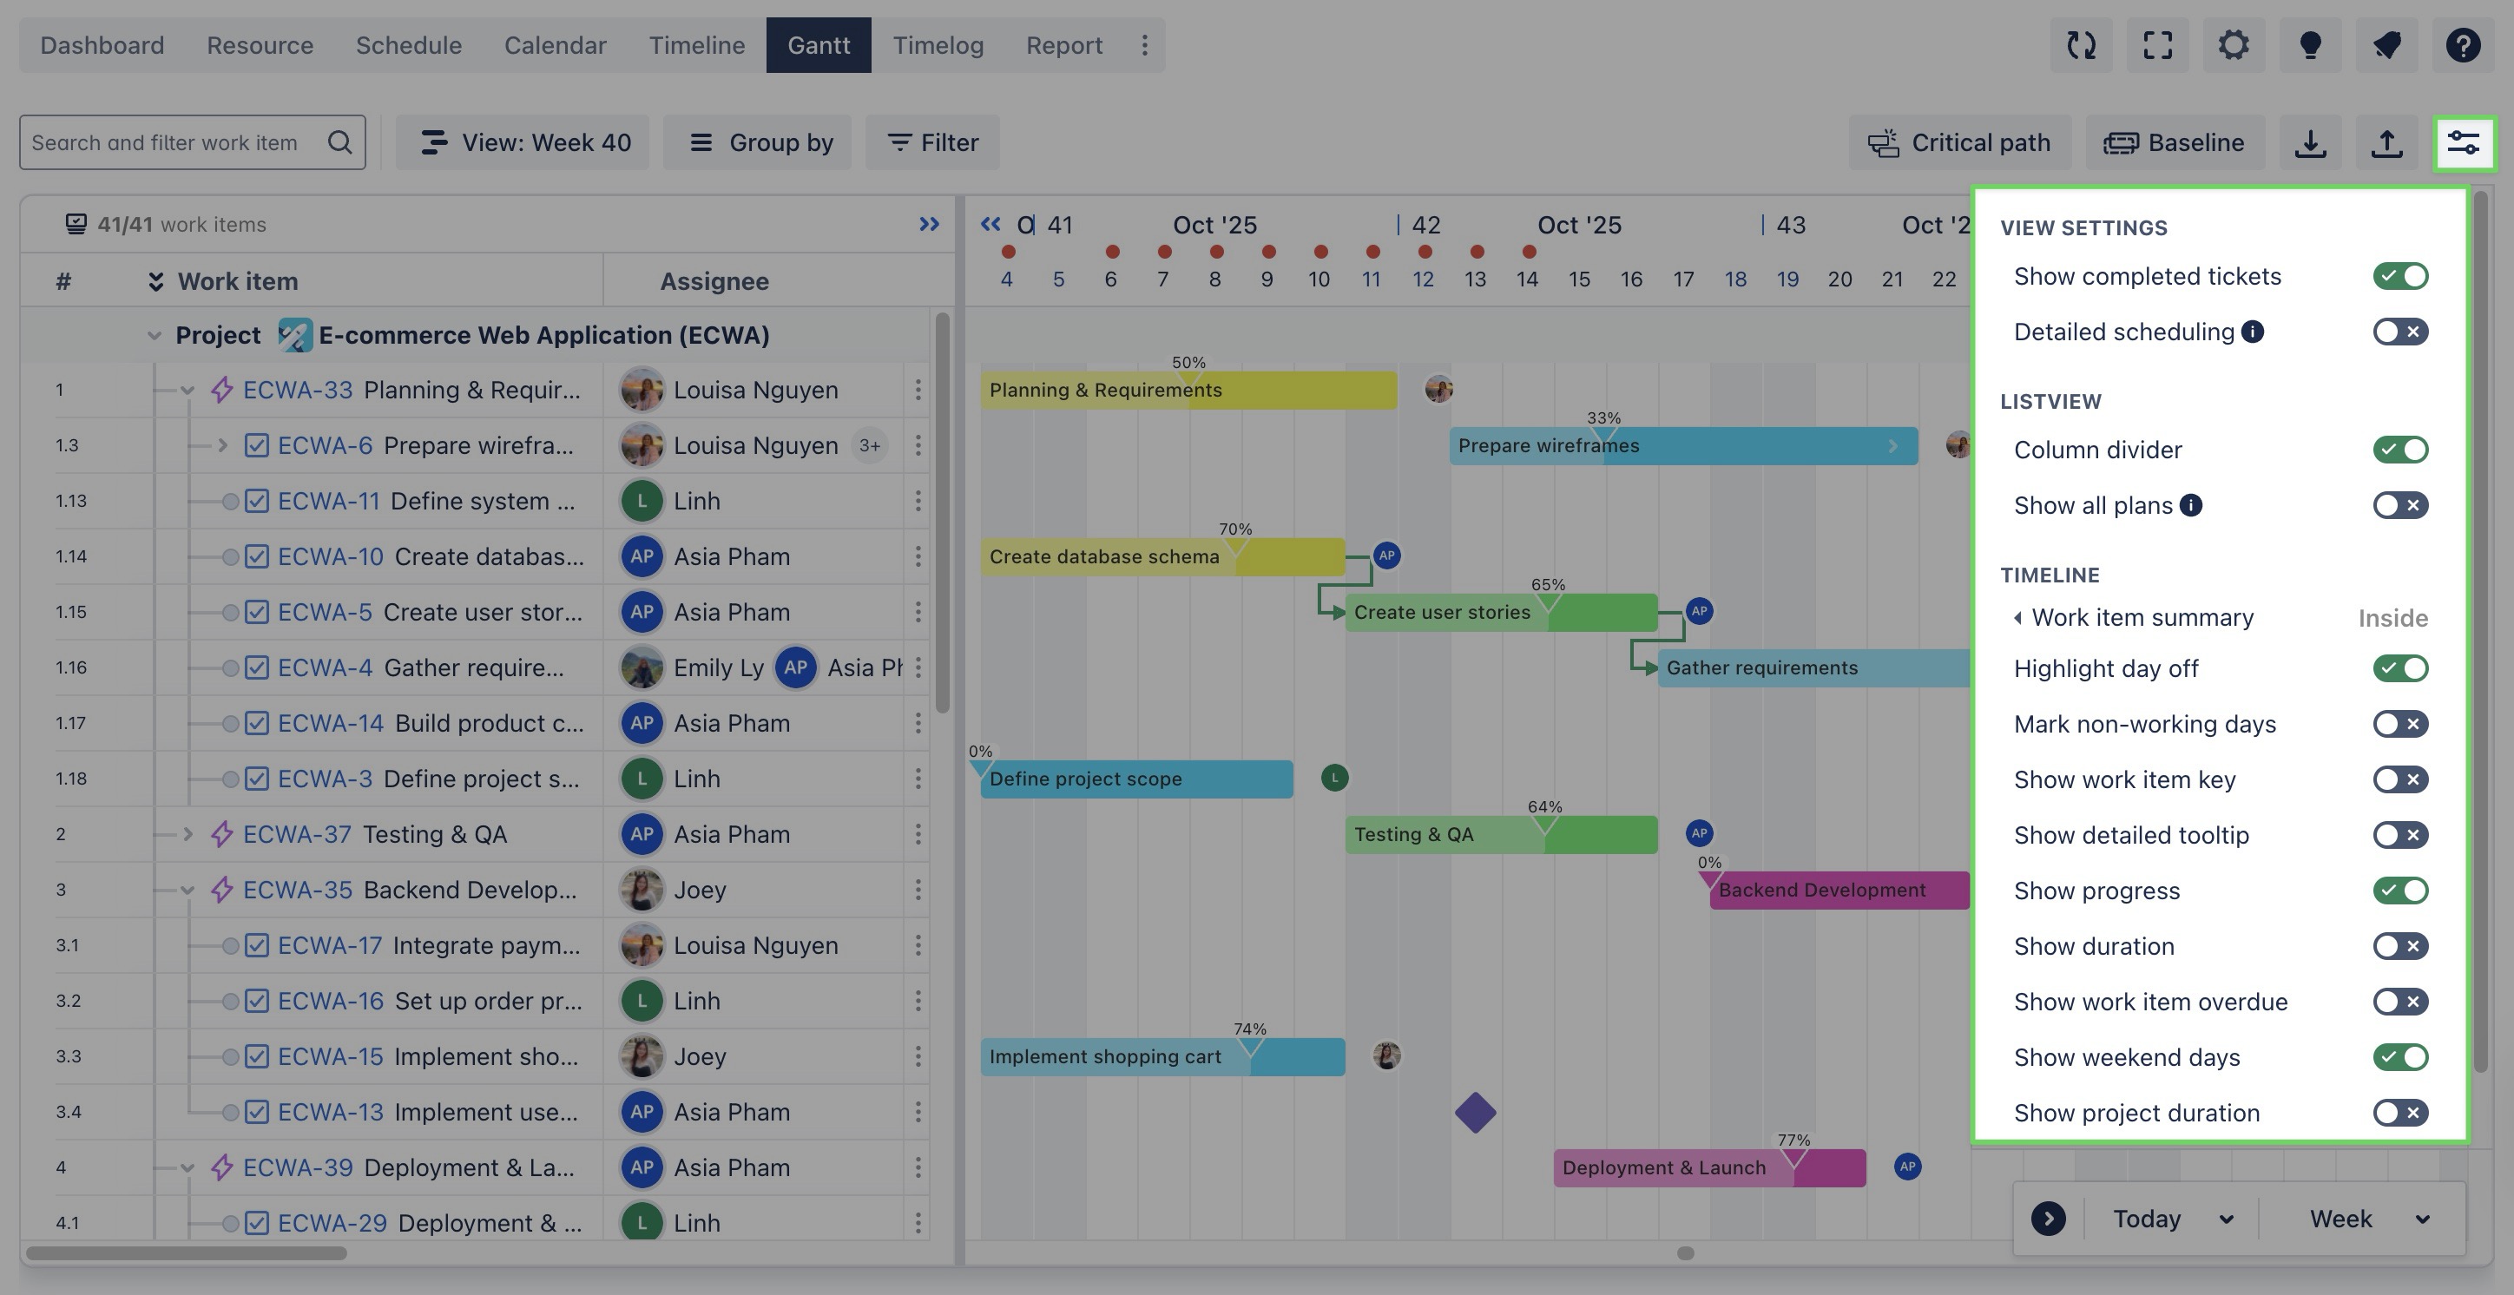The width and height of the screenshot is (2514, 1295).
Task: Enable the Detailed scheduling toggle
Action: [x=2399, y=332]
